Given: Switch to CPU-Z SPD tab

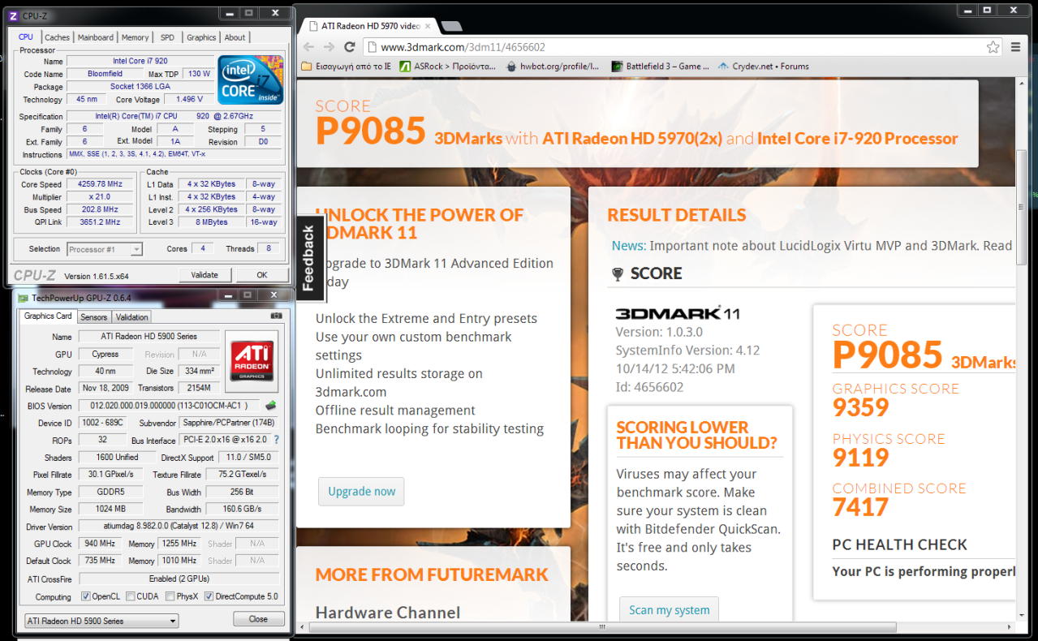Looking at the screenshot, I should coord(167,37).
